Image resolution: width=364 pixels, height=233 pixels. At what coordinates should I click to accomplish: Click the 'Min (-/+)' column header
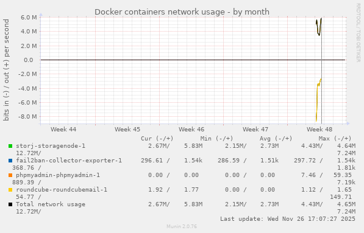coord(216,139)
